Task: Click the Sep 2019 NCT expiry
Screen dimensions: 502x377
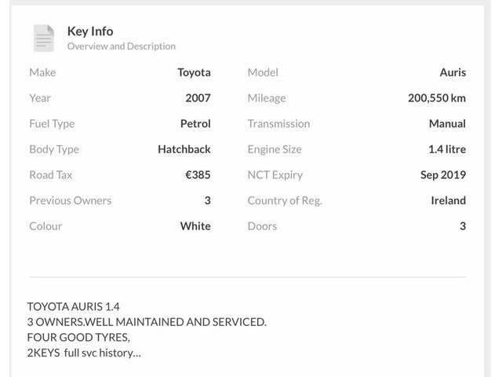Action: [x=442, y=174]
